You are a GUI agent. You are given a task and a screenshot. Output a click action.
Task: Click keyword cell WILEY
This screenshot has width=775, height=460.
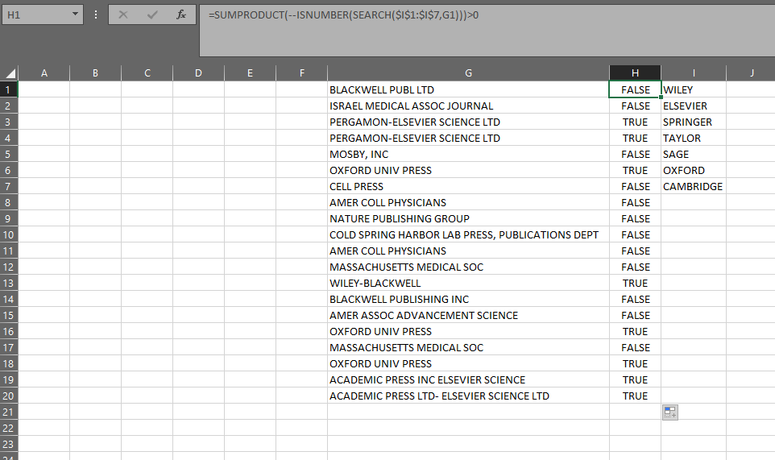coord(694,90)
